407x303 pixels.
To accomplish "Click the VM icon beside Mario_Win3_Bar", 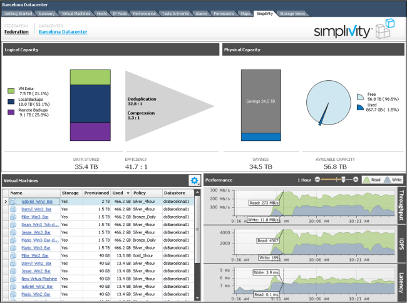I will [13, 248].
